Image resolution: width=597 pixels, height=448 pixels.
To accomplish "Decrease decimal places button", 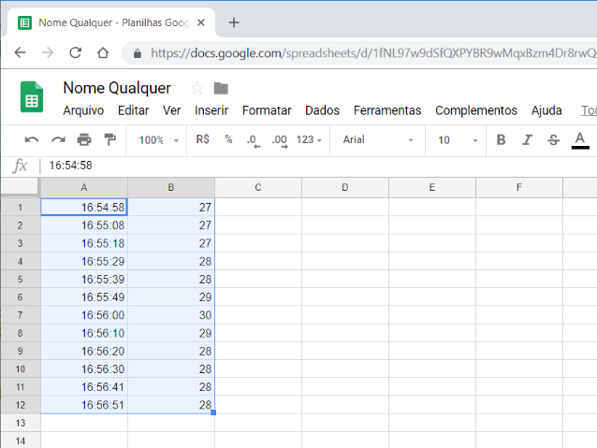I will coord(254,140).
